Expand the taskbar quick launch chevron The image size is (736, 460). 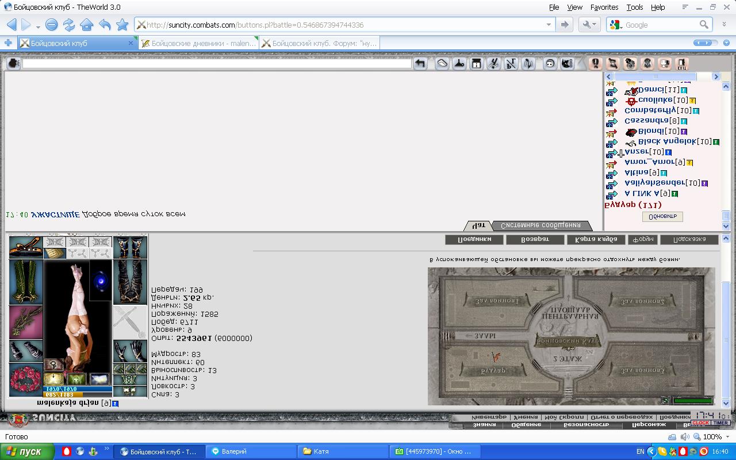[106, 449]
